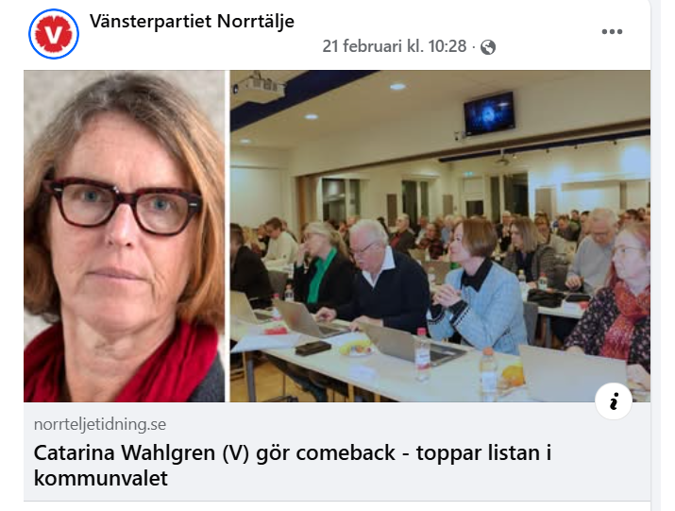The image size is (675, 511).
Task: Open the three-dot post options menu
Action: pyautogui.click(x=612, y=31)
